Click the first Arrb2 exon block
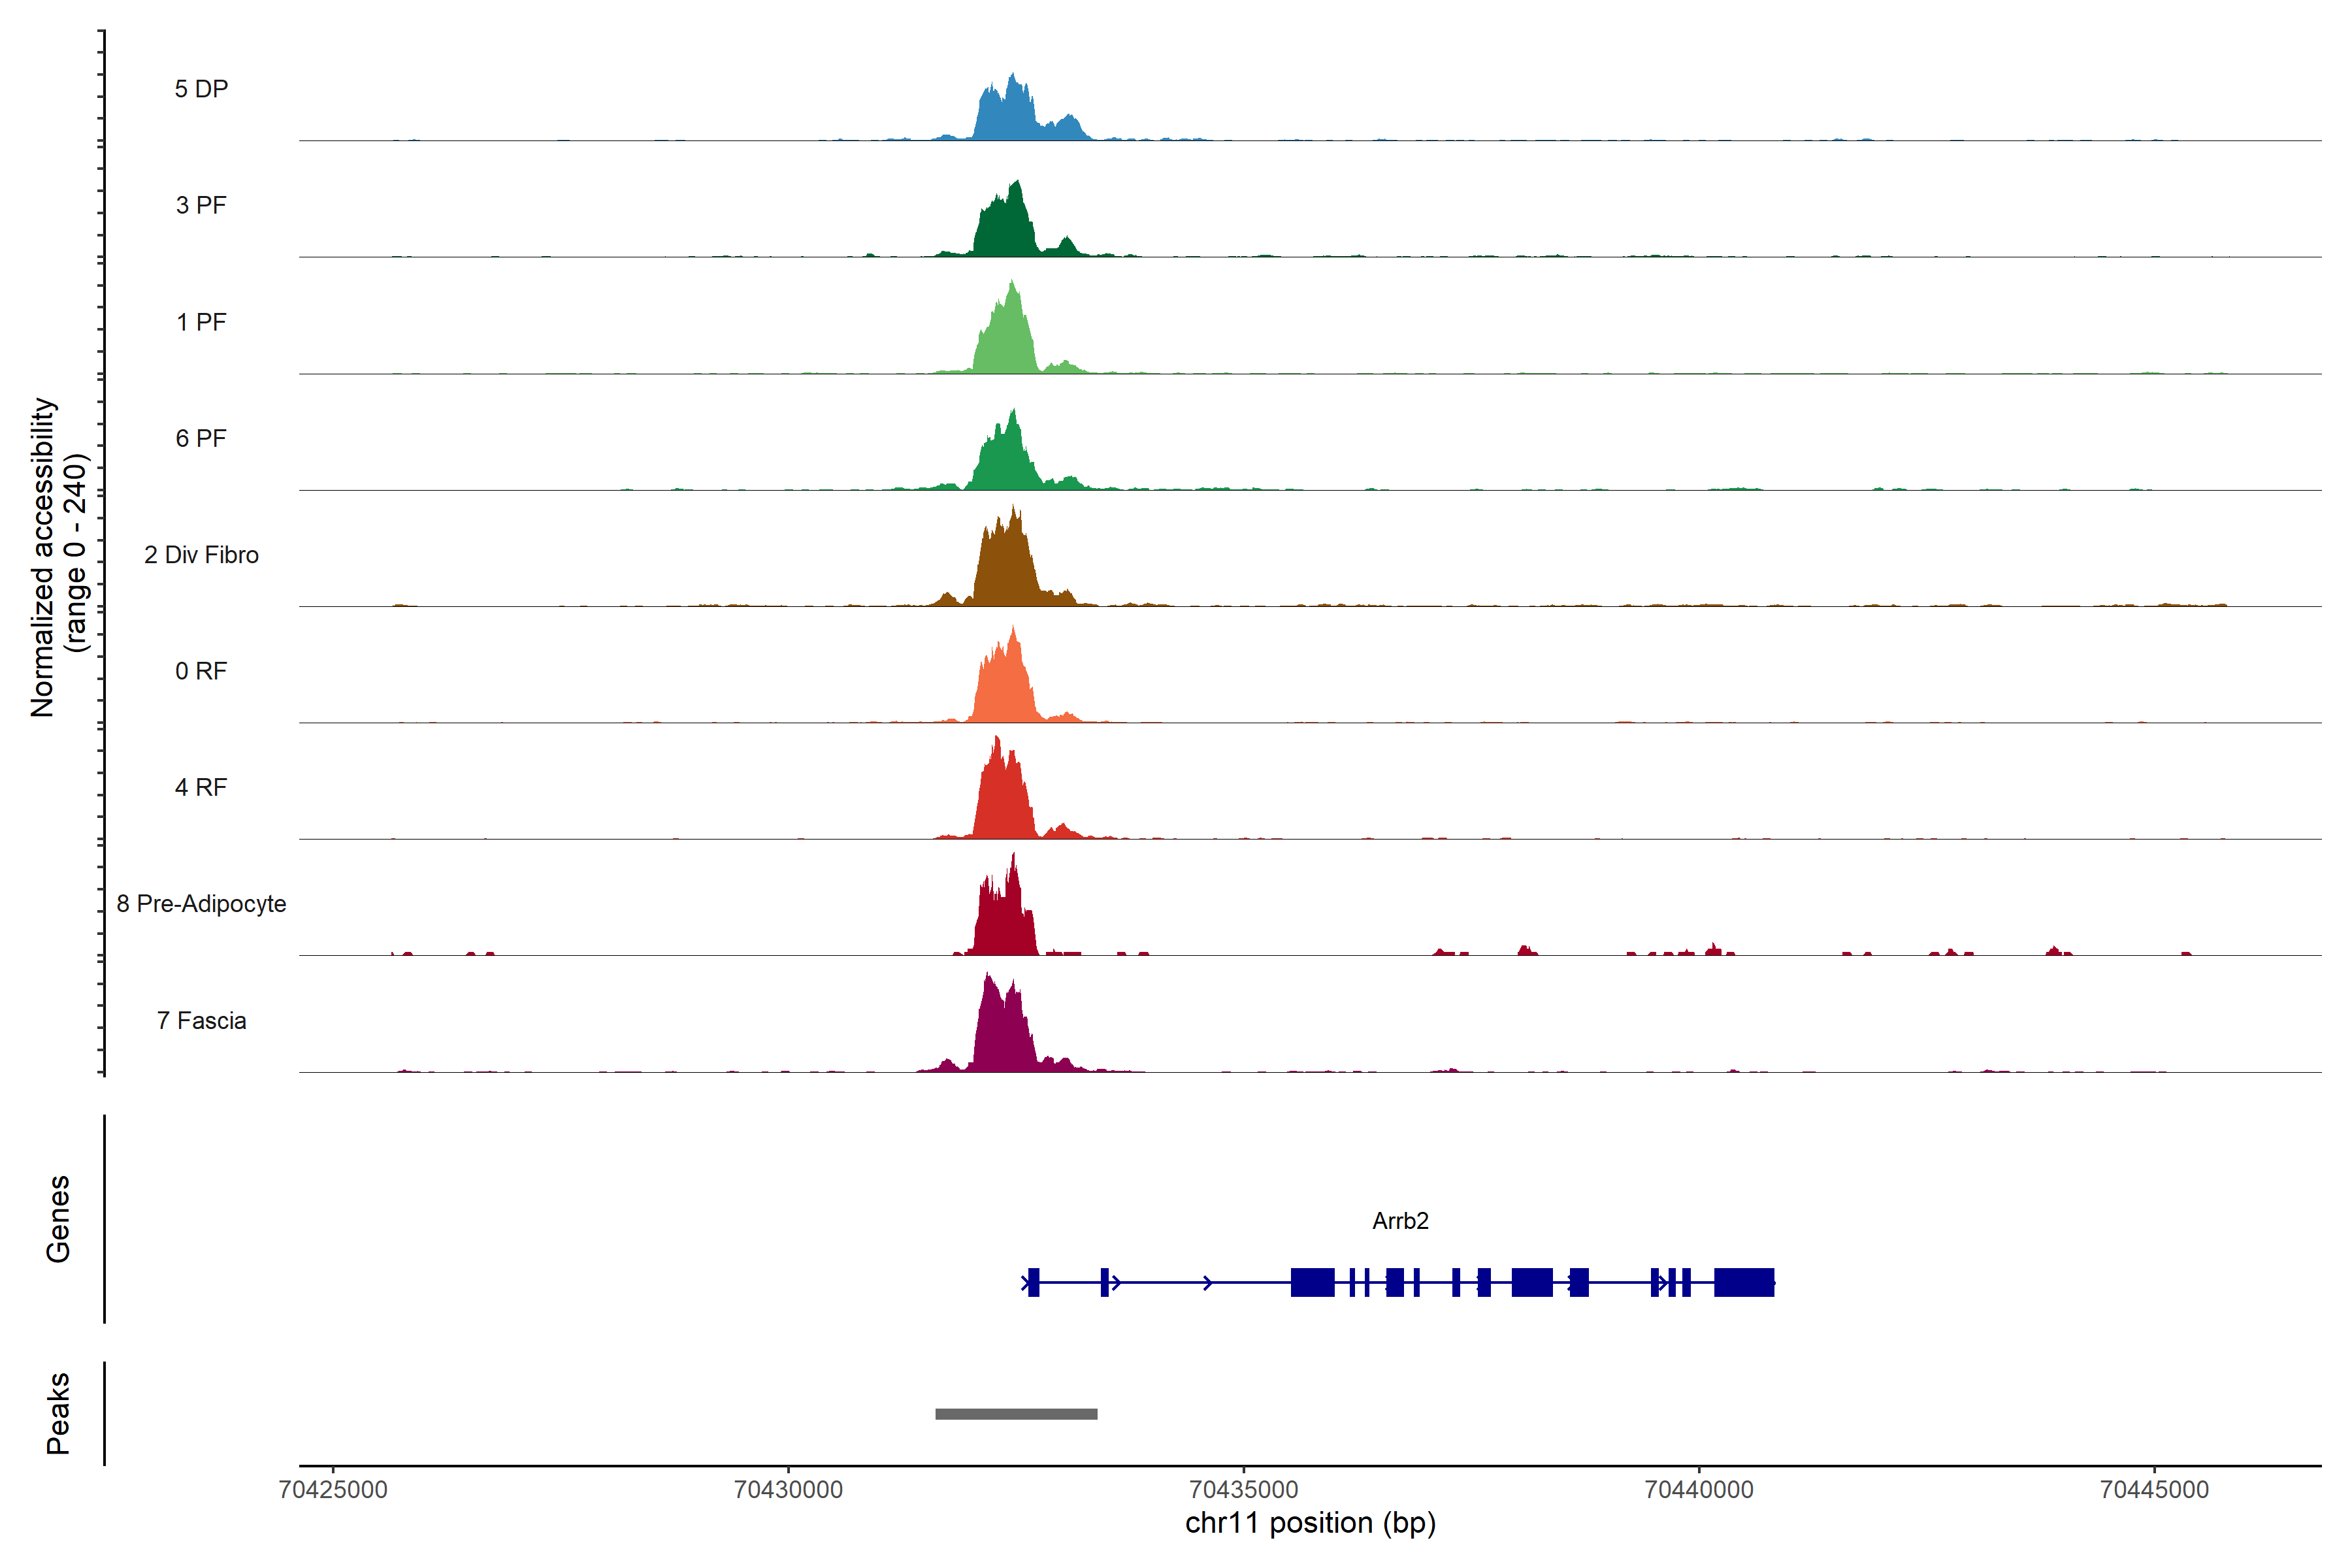This screenshot has width=2352, height=1568. tap(1034, 1282)
